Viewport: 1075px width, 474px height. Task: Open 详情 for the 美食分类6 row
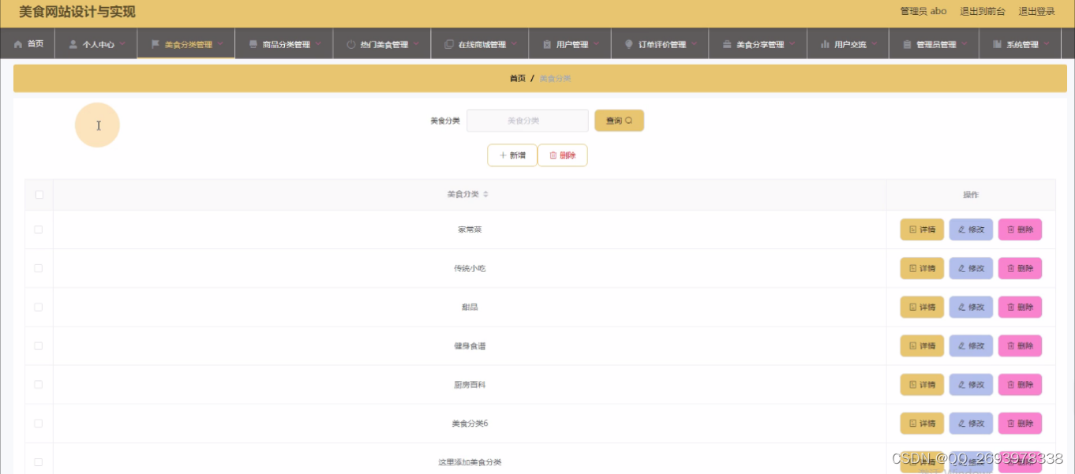pos(922,424)
